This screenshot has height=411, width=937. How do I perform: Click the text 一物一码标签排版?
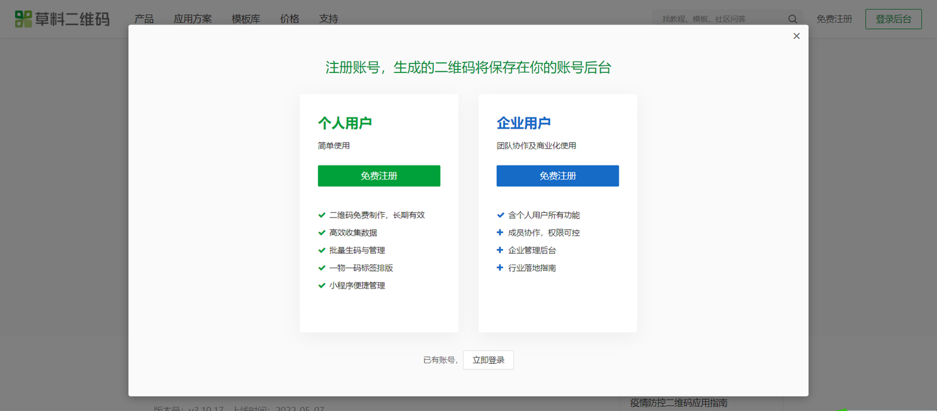pos(361,268)
